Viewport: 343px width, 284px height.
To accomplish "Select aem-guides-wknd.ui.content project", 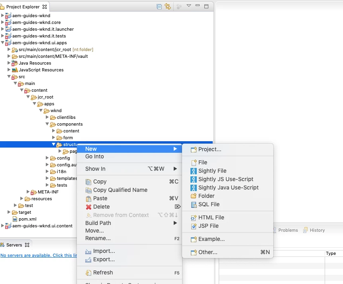I will 42,226.
